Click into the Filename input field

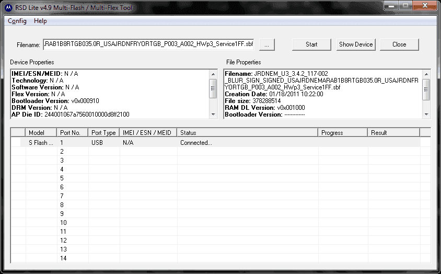(x=148, y=44)
